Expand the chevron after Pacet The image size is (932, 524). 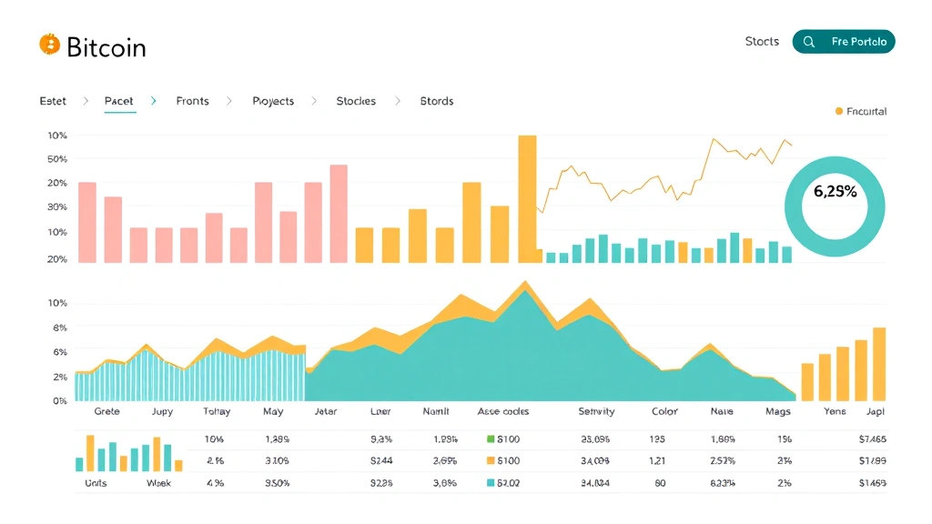click(x=153, y=101)
